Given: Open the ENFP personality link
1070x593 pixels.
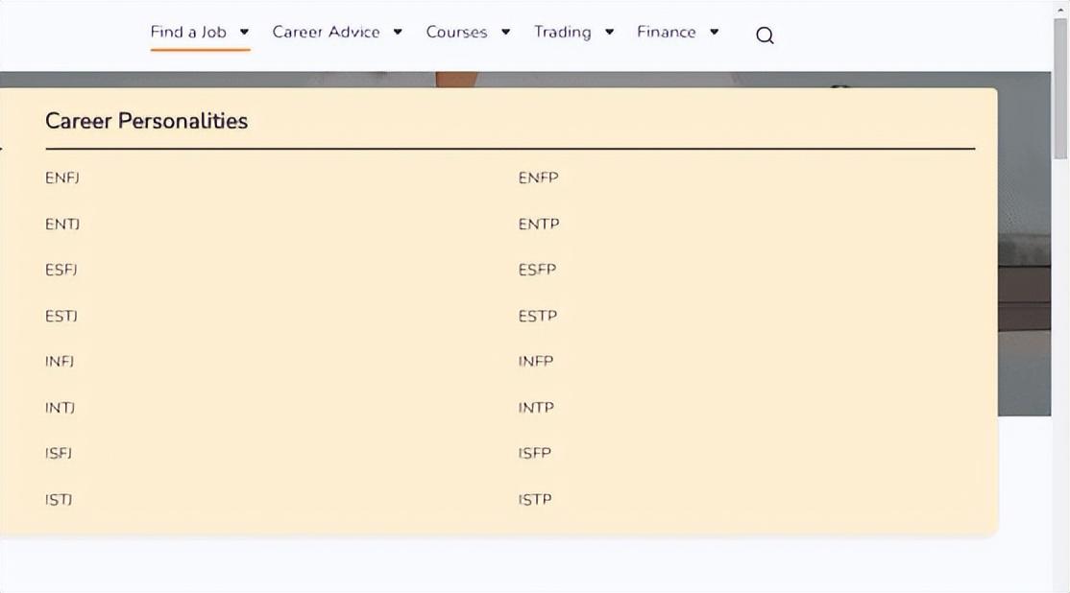Looking at the screenshot, I should coord(538,178).
